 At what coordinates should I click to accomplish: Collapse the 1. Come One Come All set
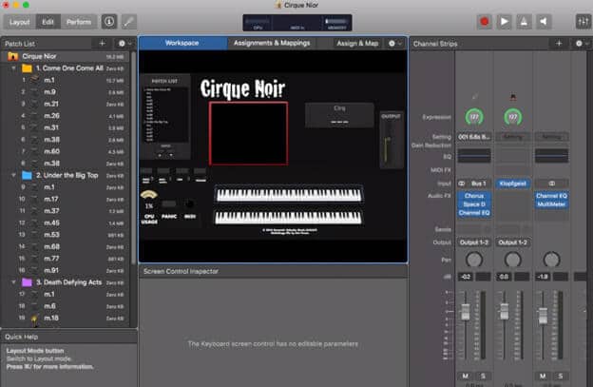(14, 68)
